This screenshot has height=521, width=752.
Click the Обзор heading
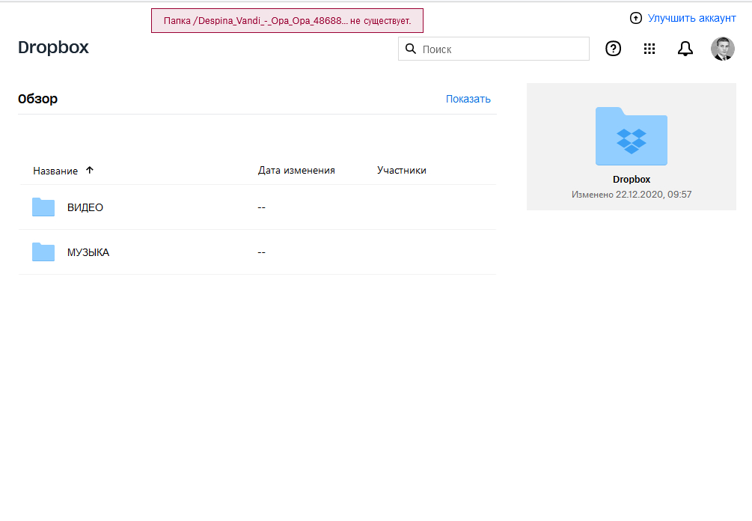(x=38, y=99)
